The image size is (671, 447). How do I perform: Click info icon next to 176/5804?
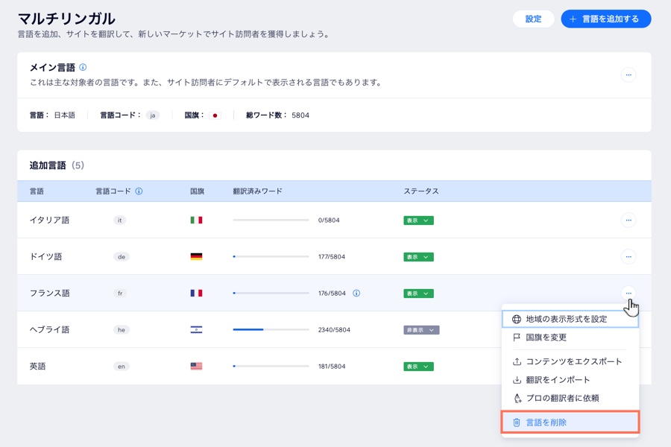(356, 294)
